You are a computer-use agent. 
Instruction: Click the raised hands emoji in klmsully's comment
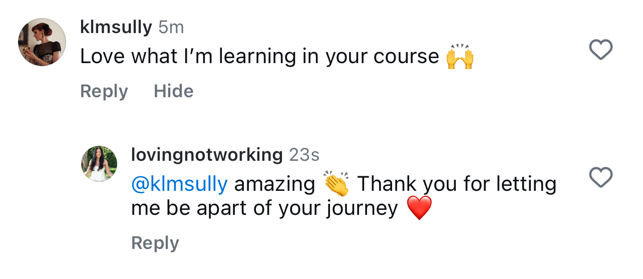[460, 58]
